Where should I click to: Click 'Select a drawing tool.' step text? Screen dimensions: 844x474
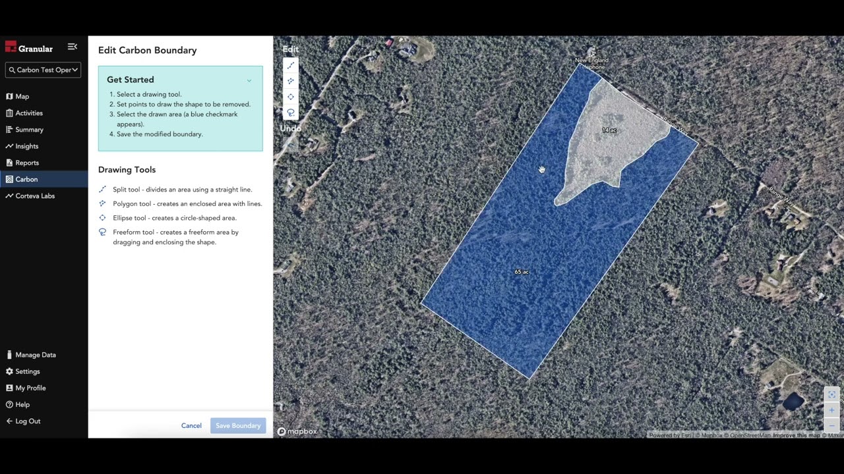pyautogui.click(x=149, y=94)
